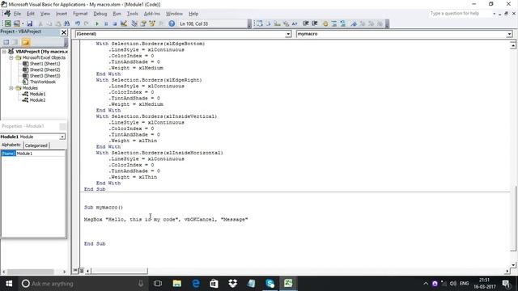518x291 pixels.
Task: Close the Project - VBAProject panel
Action: pyautogui.click(x=64, y=32)
